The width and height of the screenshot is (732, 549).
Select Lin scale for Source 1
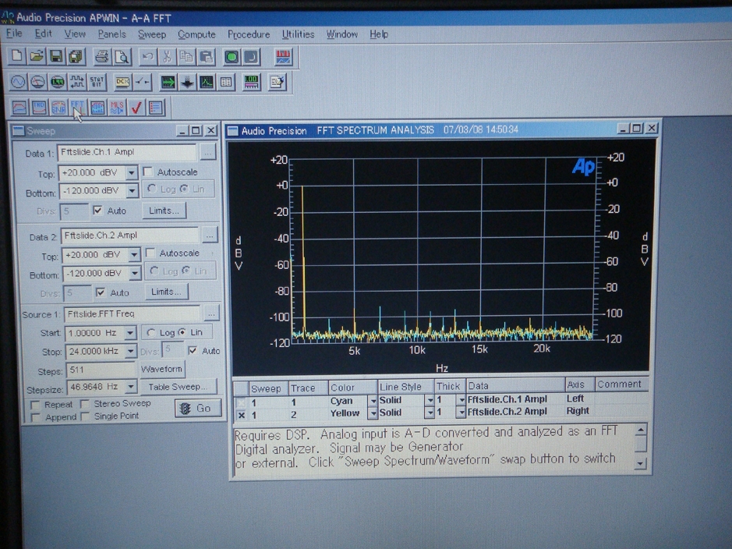point(182,332)
